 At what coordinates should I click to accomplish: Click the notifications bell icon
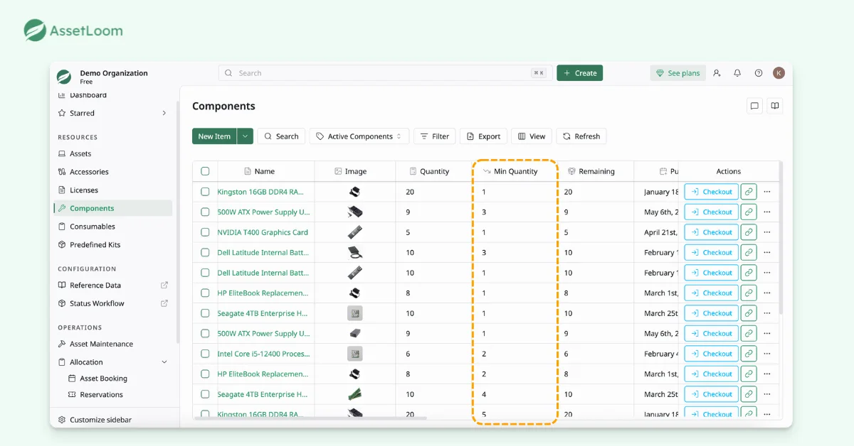click(x=737, y=73)
